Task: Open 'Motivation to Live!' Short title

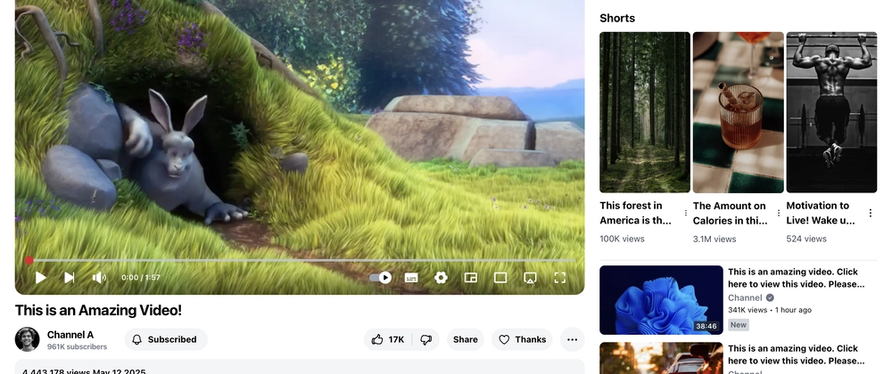Action: [x=821, y=213]
